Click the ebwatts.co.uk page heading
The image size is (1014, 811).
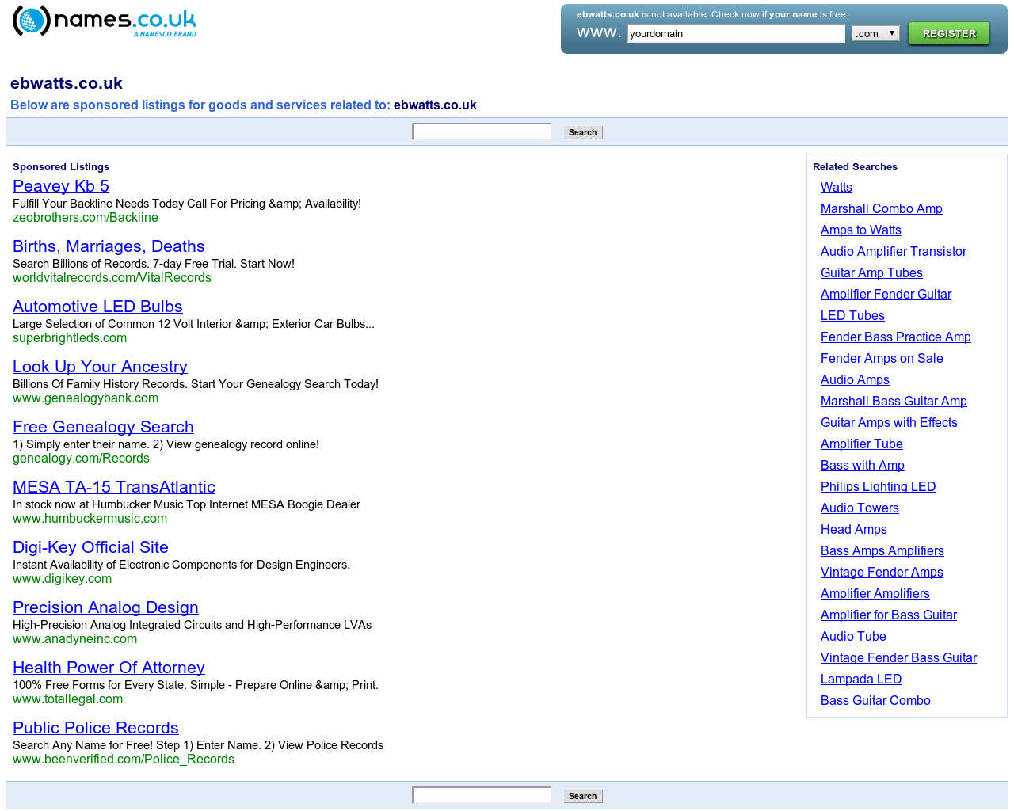point(67,83)
